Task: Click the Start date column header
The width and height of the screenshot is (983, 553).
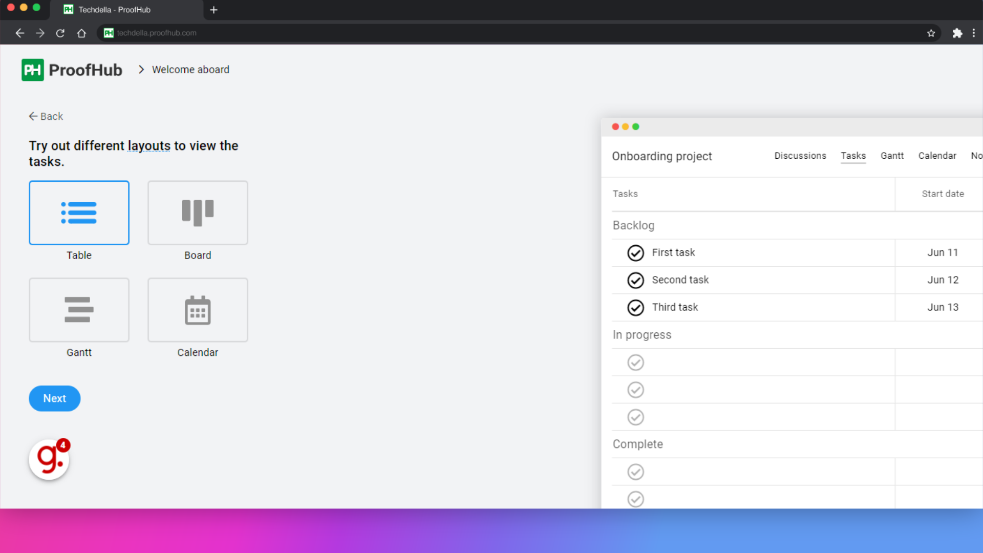Action: (x=943, y=194)
